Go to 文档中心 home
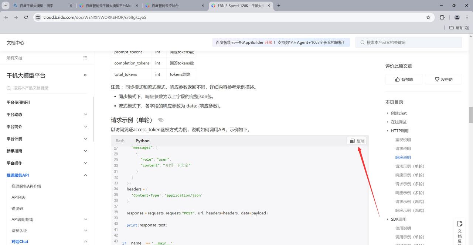Image resolution: width=473 pixels, height=245 pixels. (16, 43)
